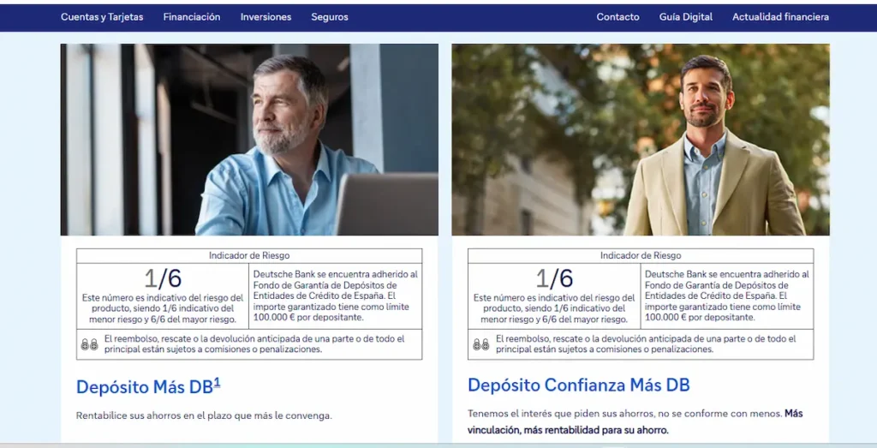Go to the Contacto page
The image size is (877, 448).
[x=617, y=17]
